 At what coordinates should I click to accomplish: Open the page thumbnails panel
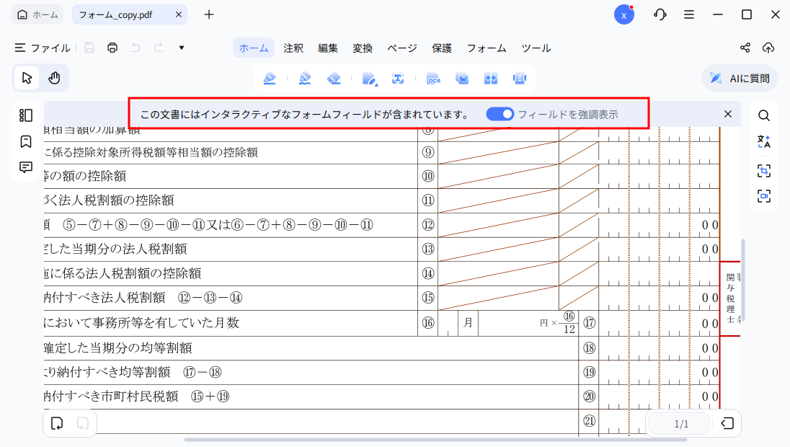[x=25, y=115]
